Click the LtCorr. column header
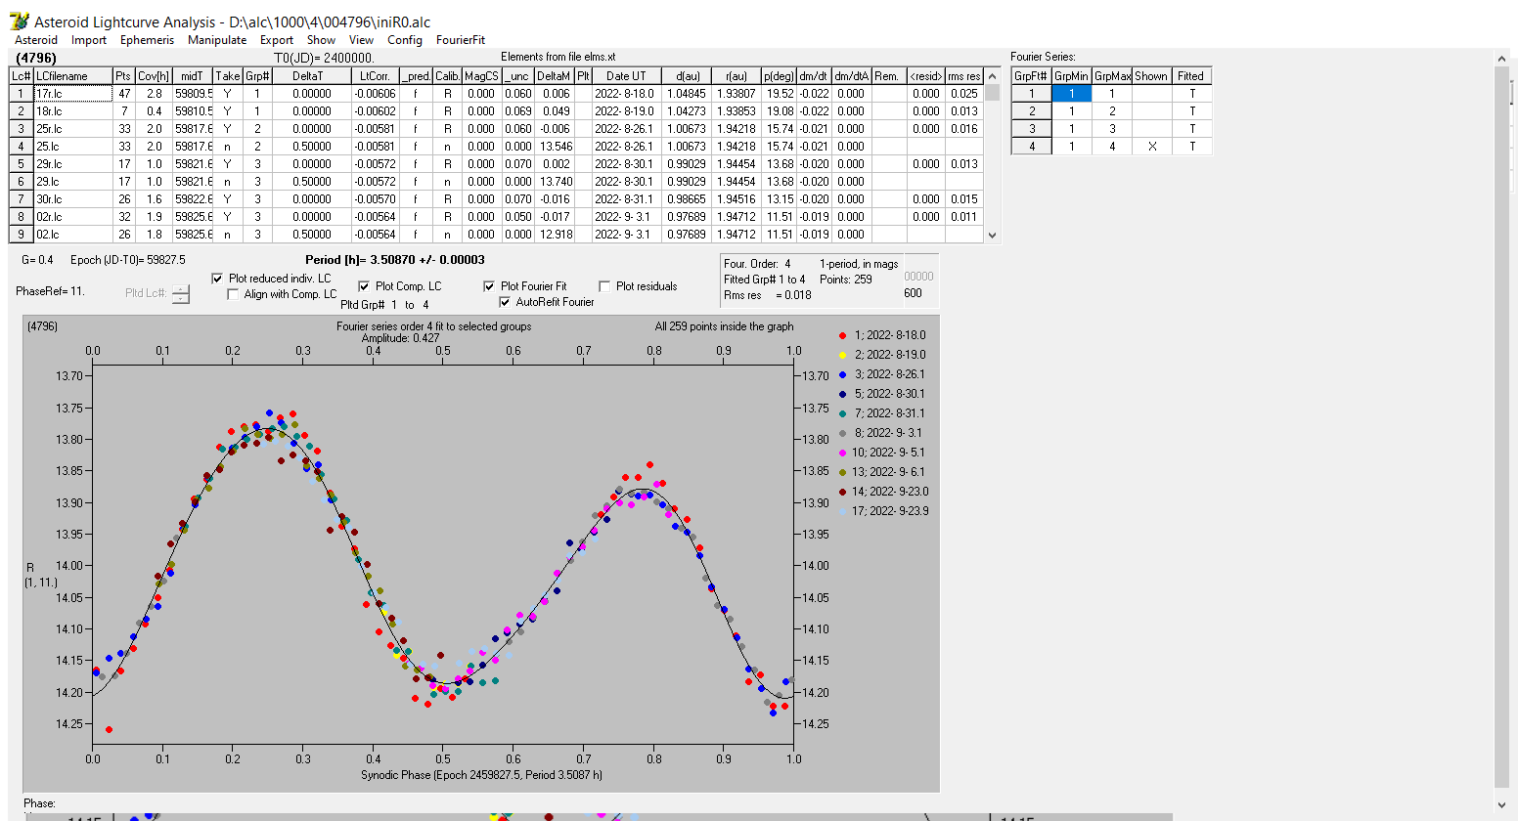This screenshot has width=1518, height=821. point(375,76)
